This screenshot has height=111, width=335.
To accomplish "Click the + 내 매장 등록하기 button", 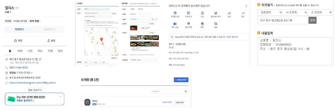I will coord(181,80).
